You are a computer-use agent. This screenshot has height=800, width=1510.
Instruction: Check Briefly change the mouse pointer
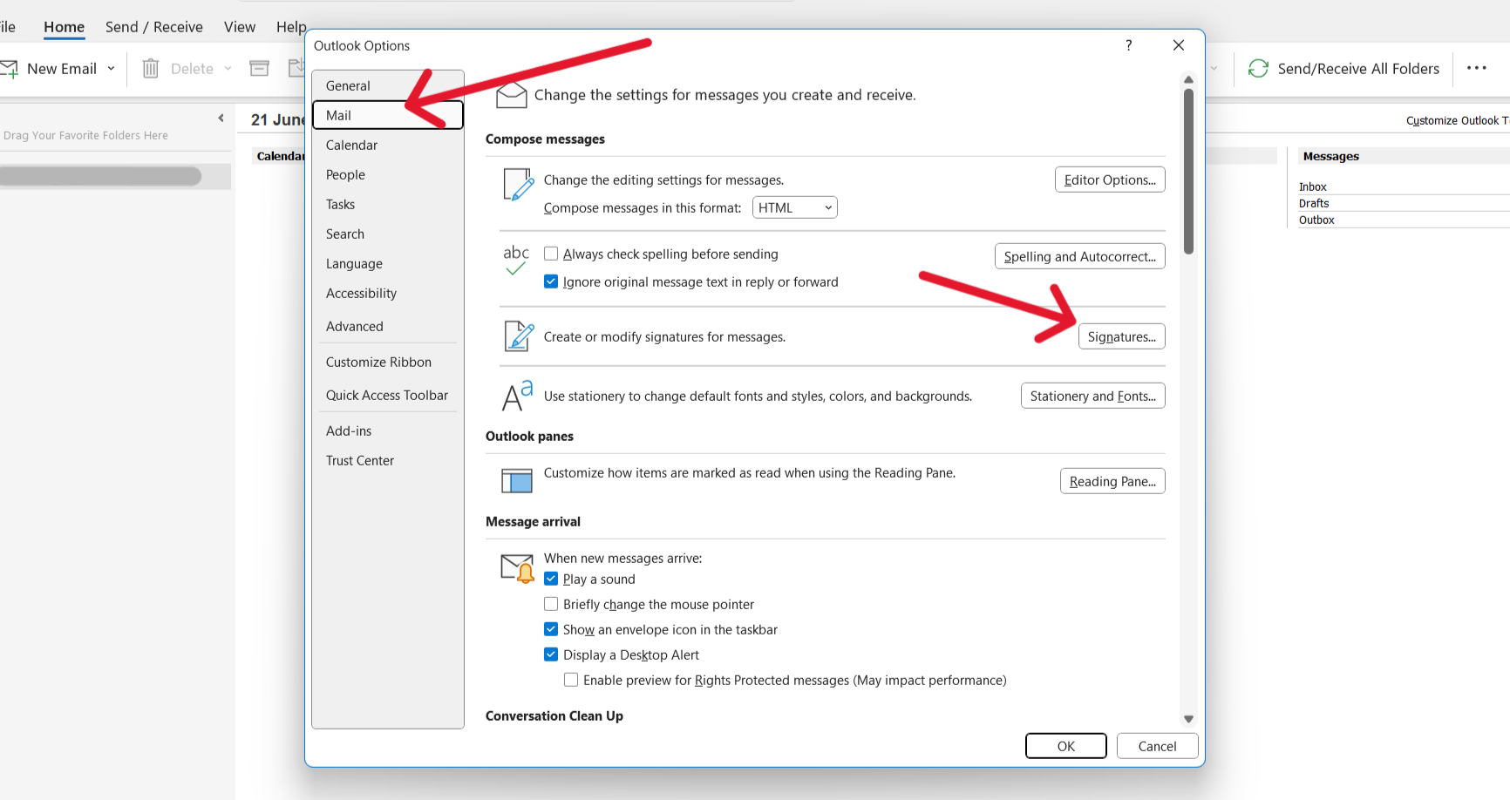click(551, 604)
